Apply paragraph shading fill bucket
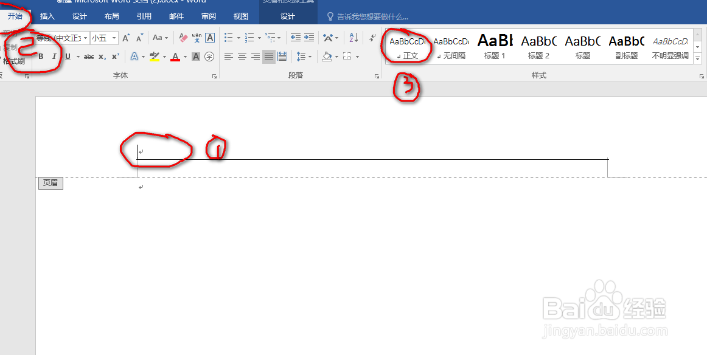Screen dimensions: 707x355 [327, 57]
